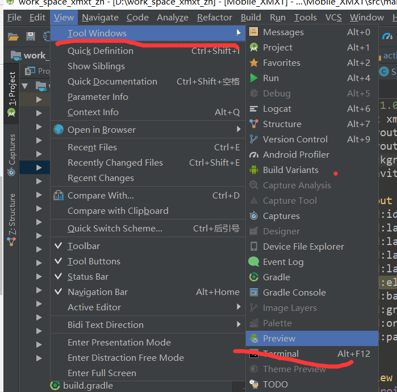Choose Recent Files
Image resolution: width=397 pixels, height=392 pixels.
(x=148, y=147)
